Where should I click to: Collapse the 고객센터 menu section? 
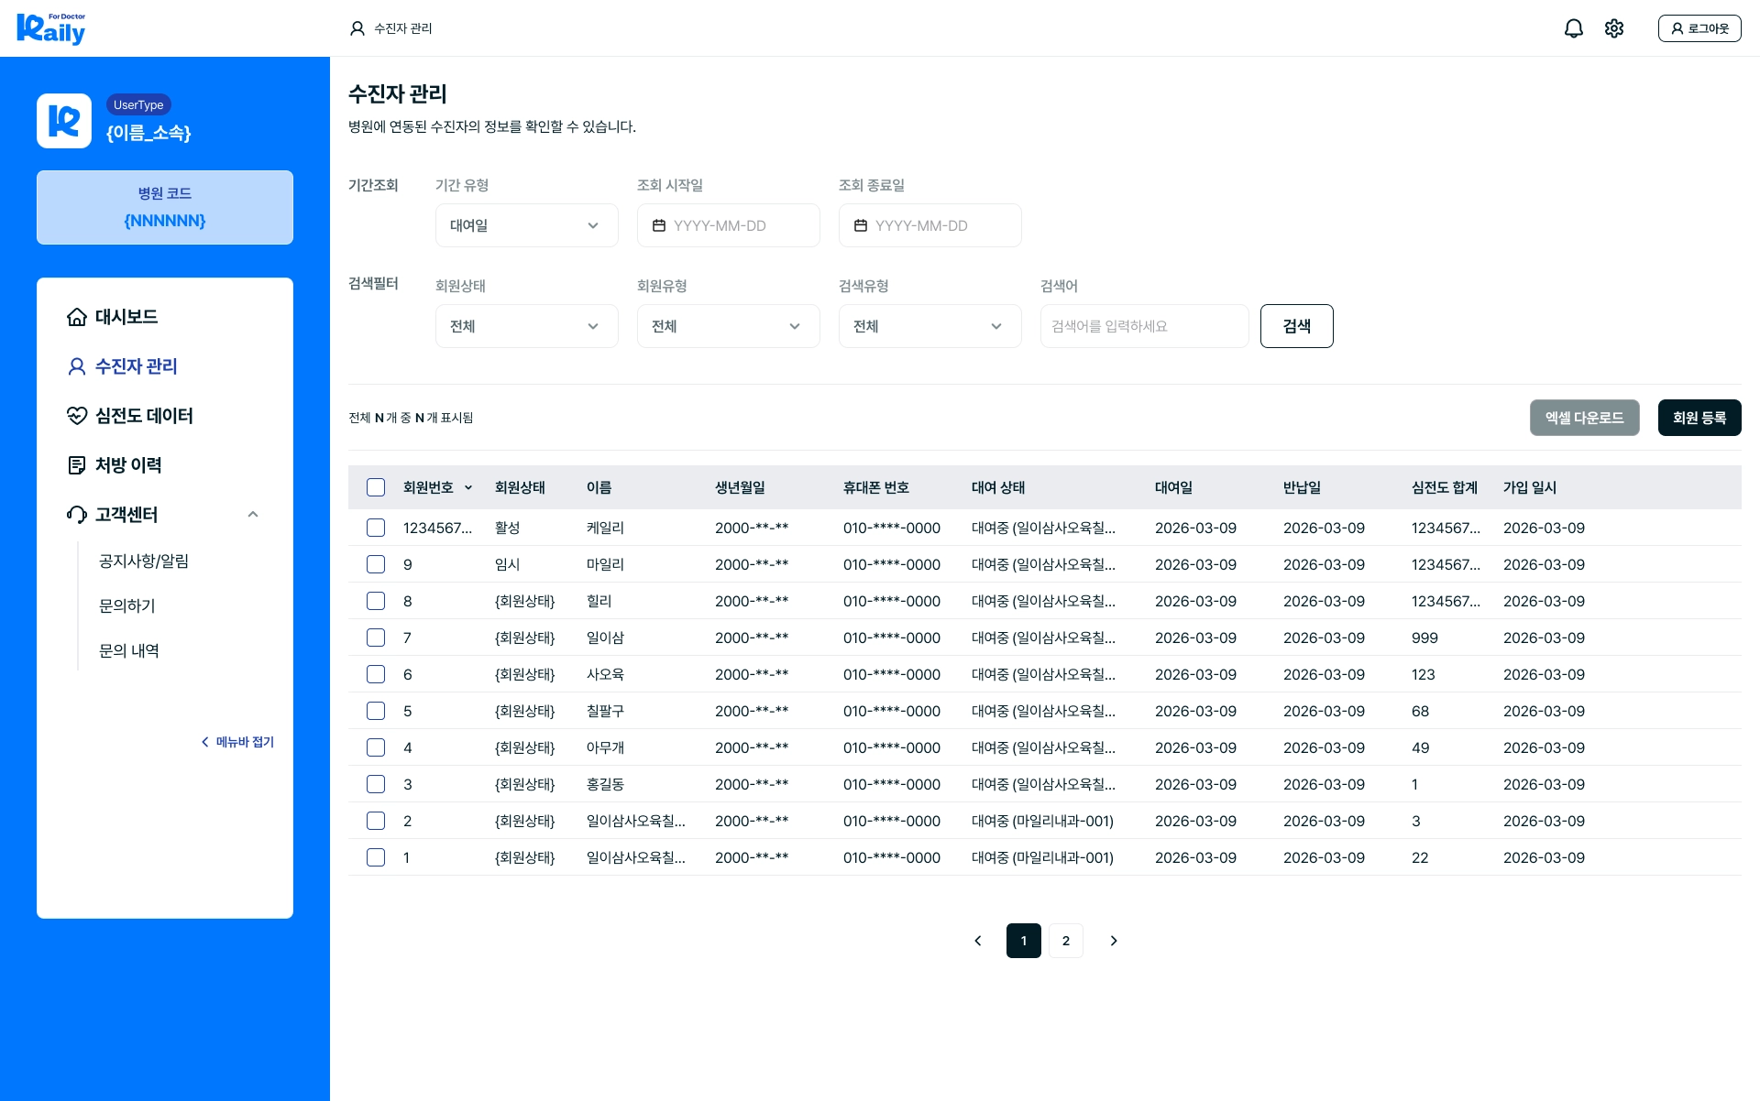(x=253, y=515)
